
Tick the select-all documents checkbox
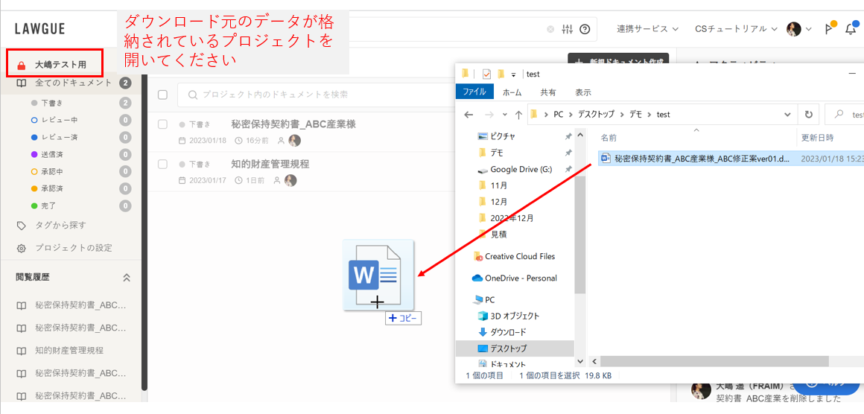click(x=162, y=95)
